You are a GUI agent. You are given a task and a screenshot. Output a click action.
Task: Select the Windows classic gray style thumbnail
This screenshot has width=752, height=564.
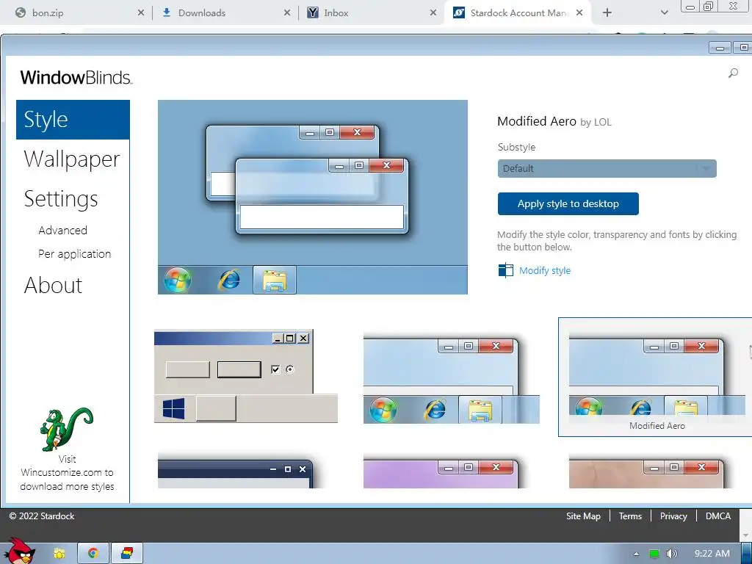(246, 376)
